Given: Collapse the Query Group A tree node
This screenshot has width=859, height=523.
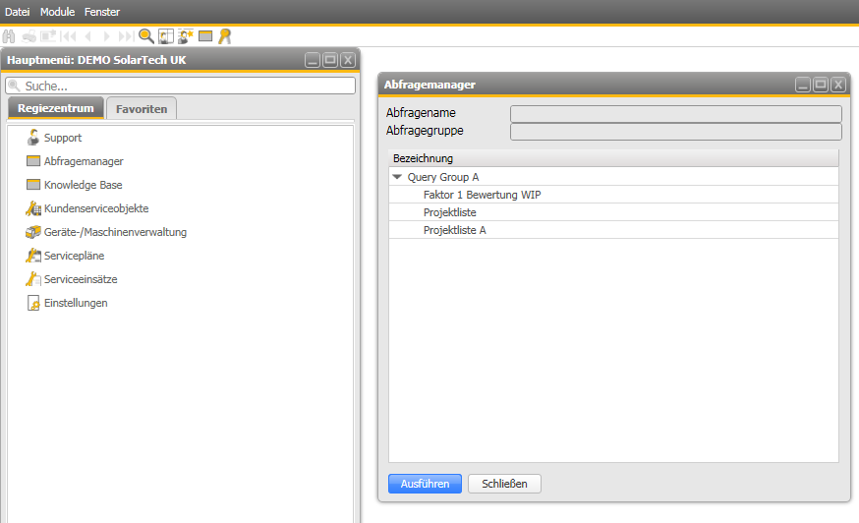Looking at the screenshot, I should coord(397,177).
